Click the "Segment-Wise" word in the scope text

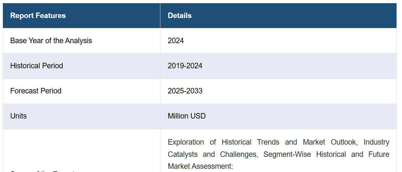click(287, 154)
